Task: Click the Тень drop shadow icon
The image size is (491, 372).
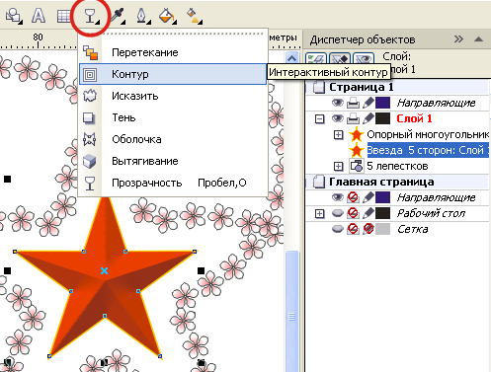Action: [89, 117]
